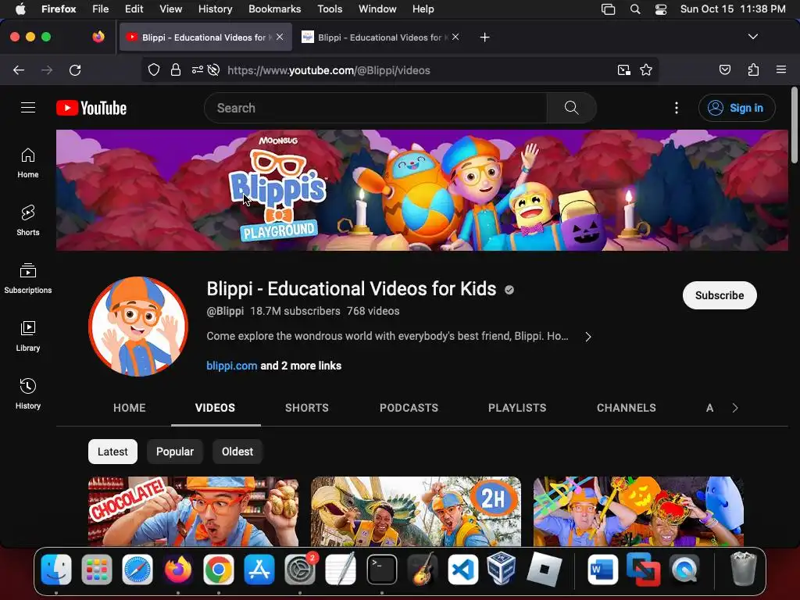Open Control Center in menu bar
This screenshot has height=600, width=800.
point(661,9)
